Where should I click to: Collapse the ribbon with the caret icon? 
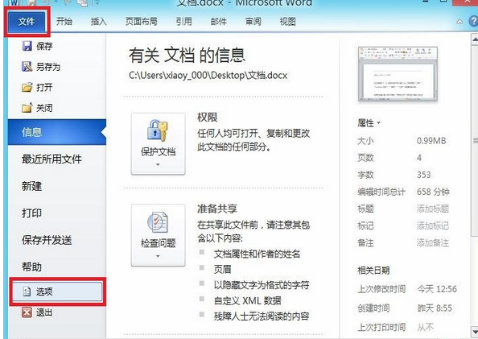coord(459,22)
